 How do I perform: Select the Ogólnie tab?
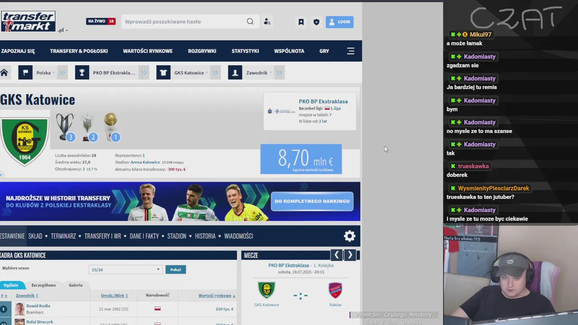tap(11, 285)
